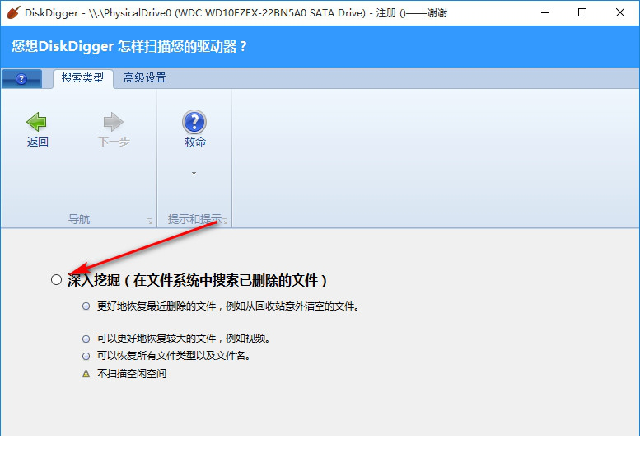640x453 pixels.
Task: Expand the dropdown arrow under 救命
Action: point(194,174)
